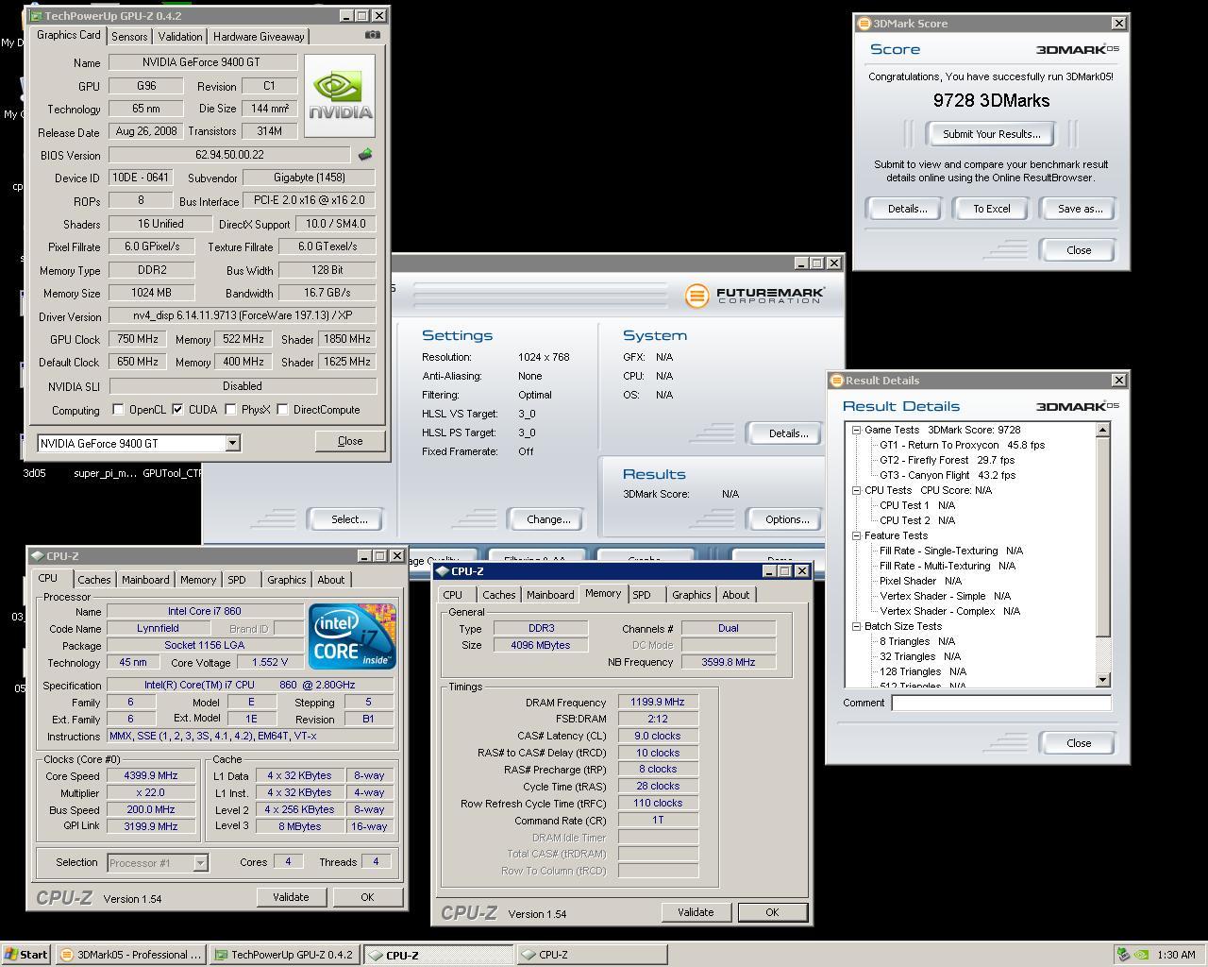Select the 8 Triangles result row
The width and height of the screenshot is (1208, 967).
[916, 641]
